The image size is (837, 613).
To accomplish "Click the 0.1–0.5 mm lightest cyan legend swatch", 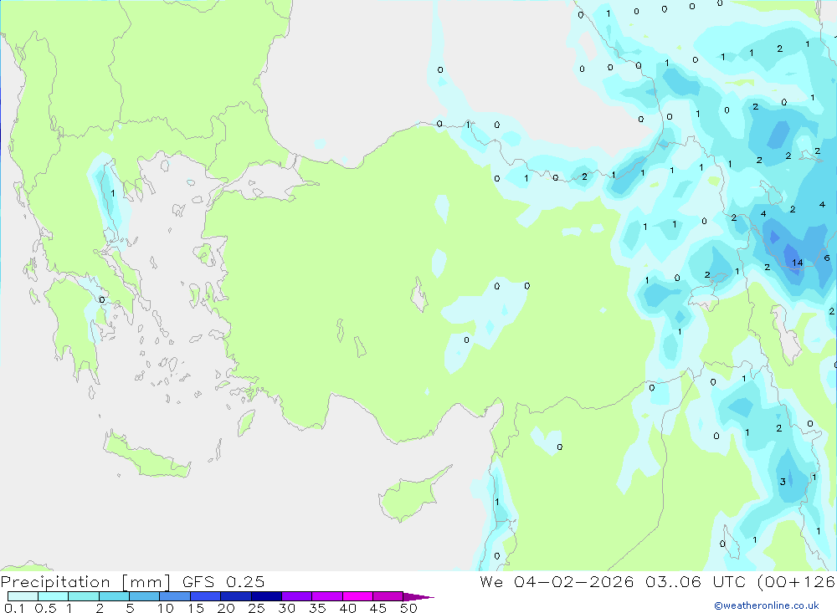I will pos(23,596).
